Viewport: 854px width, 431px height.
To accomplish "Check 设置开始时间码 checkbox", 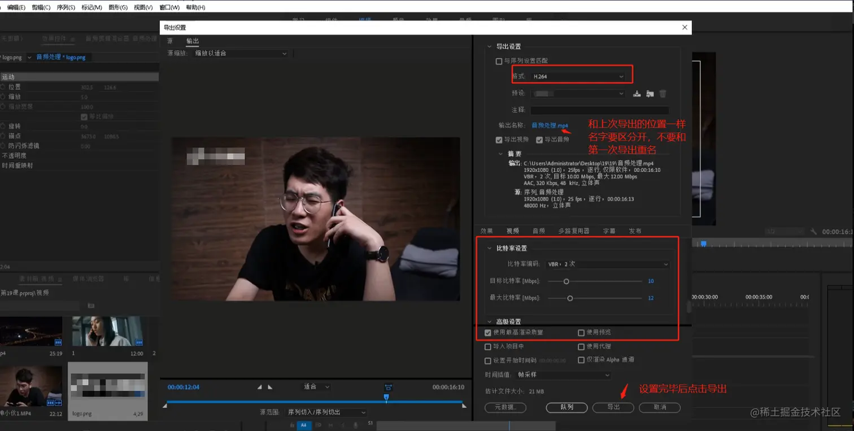I will tap(488, 360).
